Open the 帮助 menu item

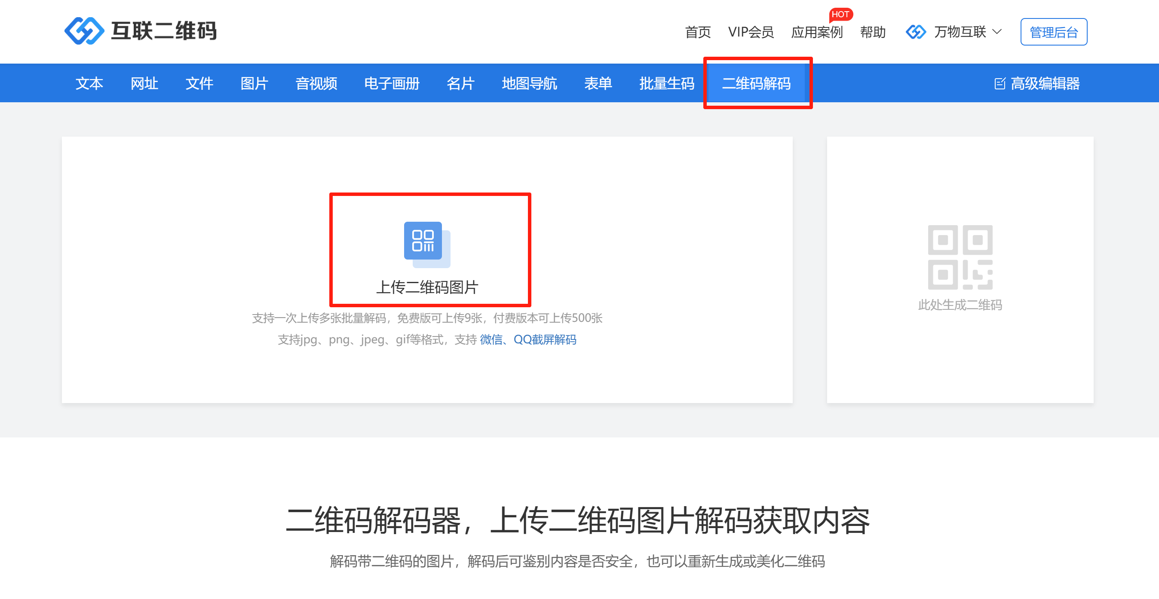tap(872, 32)
